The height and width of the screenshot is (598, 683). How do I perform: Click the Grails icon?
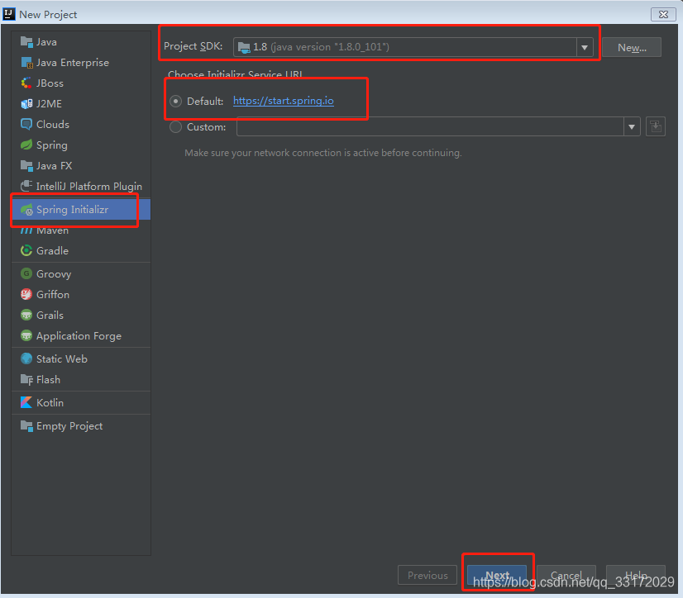coord(26,315)
